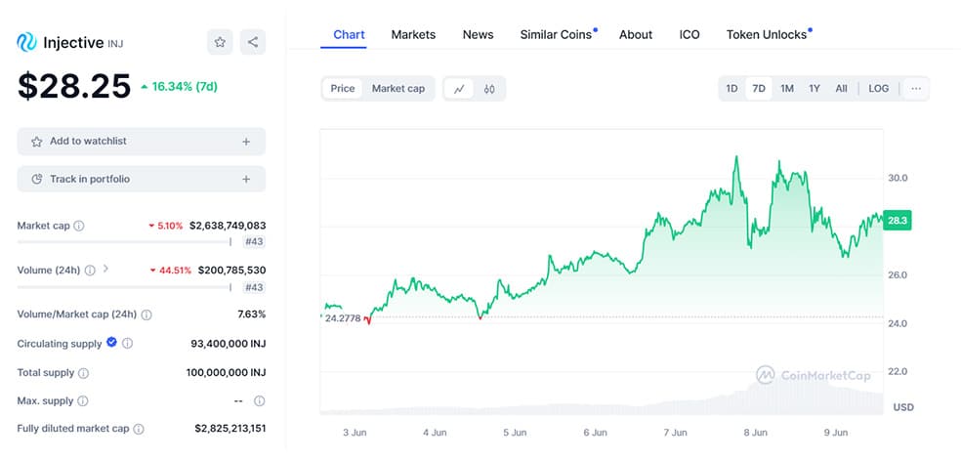
Task: Click the Market cap #43 rank badge
Action: tap(254, 242)
